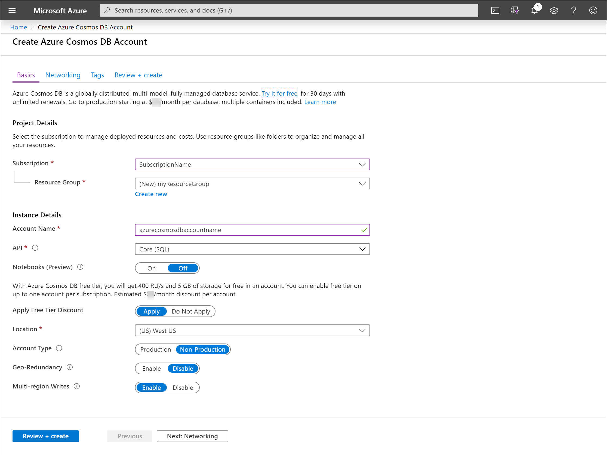Image resolution: width=607 pixels, height=456 pixels.
Task: Open the notifications bell
Action: [534, 10]
